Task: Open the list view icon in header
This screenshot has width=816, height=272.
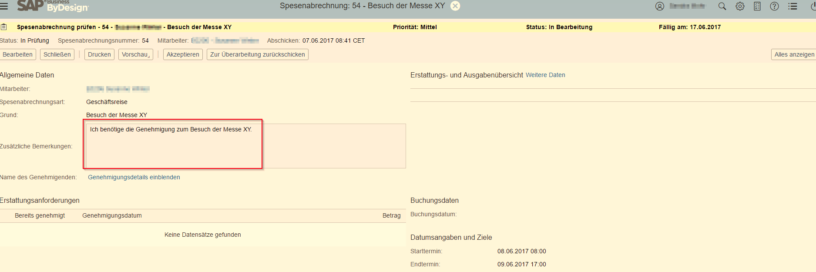Action: point(792,6)
